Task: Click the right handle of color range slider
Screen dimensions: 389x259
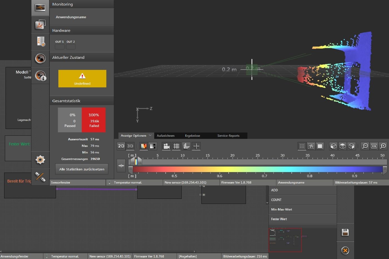Action: (385, 169)
